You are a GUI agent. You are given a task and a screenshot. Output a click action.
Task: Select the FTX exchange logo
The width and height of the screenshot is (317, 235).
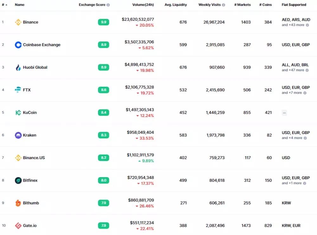[18, 90]
